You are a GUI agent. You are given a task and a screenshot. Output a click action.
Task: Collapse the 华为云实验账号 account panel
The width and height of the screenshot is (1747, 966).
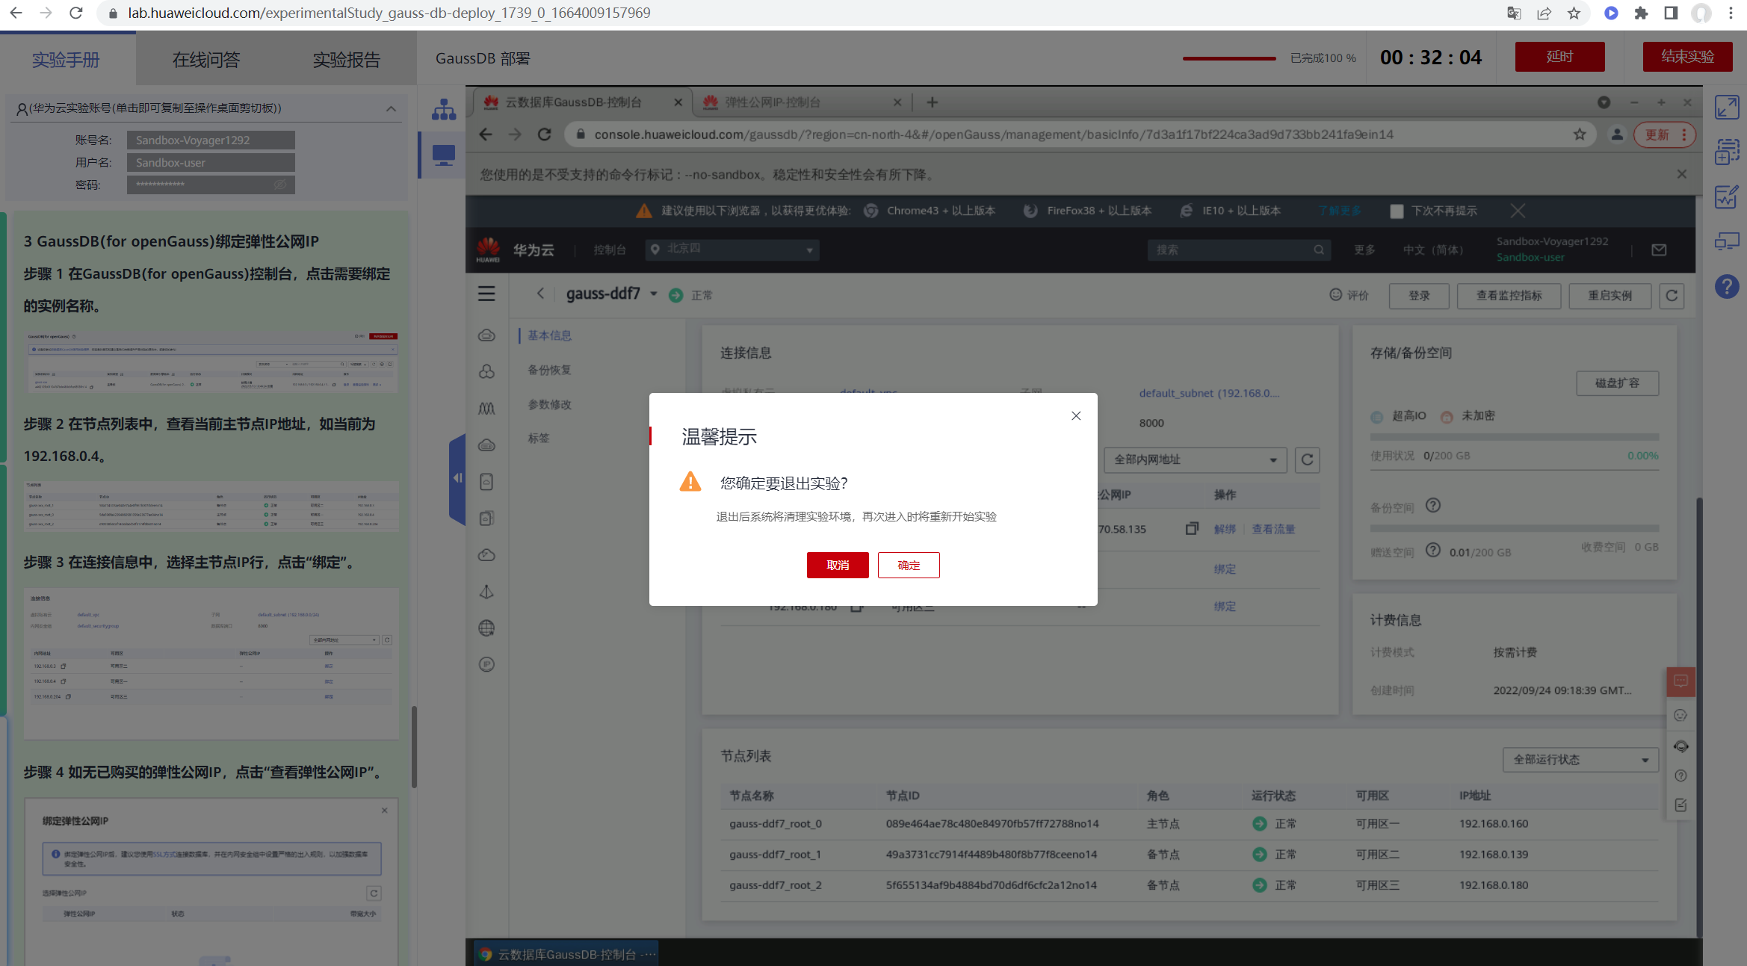[391, 109]
